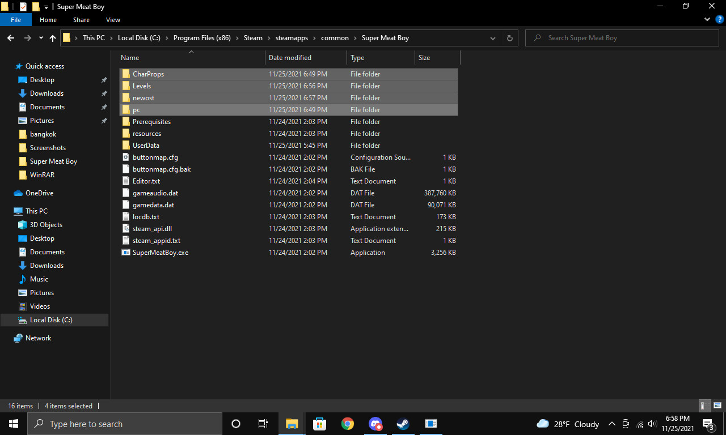Open Network in the navigation pane

tap(38, 338)
